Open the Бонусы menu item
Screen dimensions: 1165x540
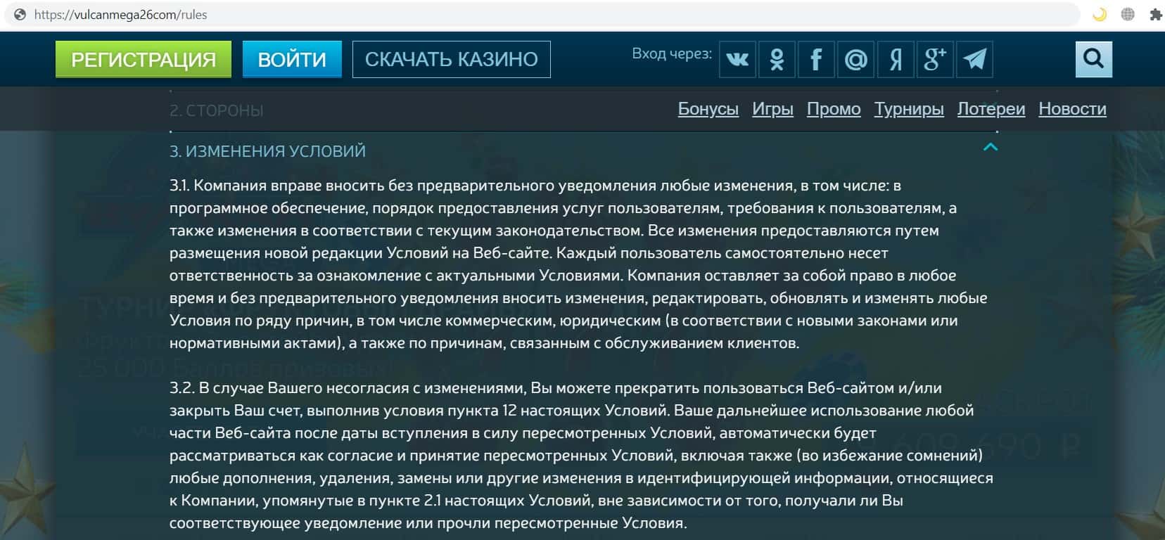[708, 109]
